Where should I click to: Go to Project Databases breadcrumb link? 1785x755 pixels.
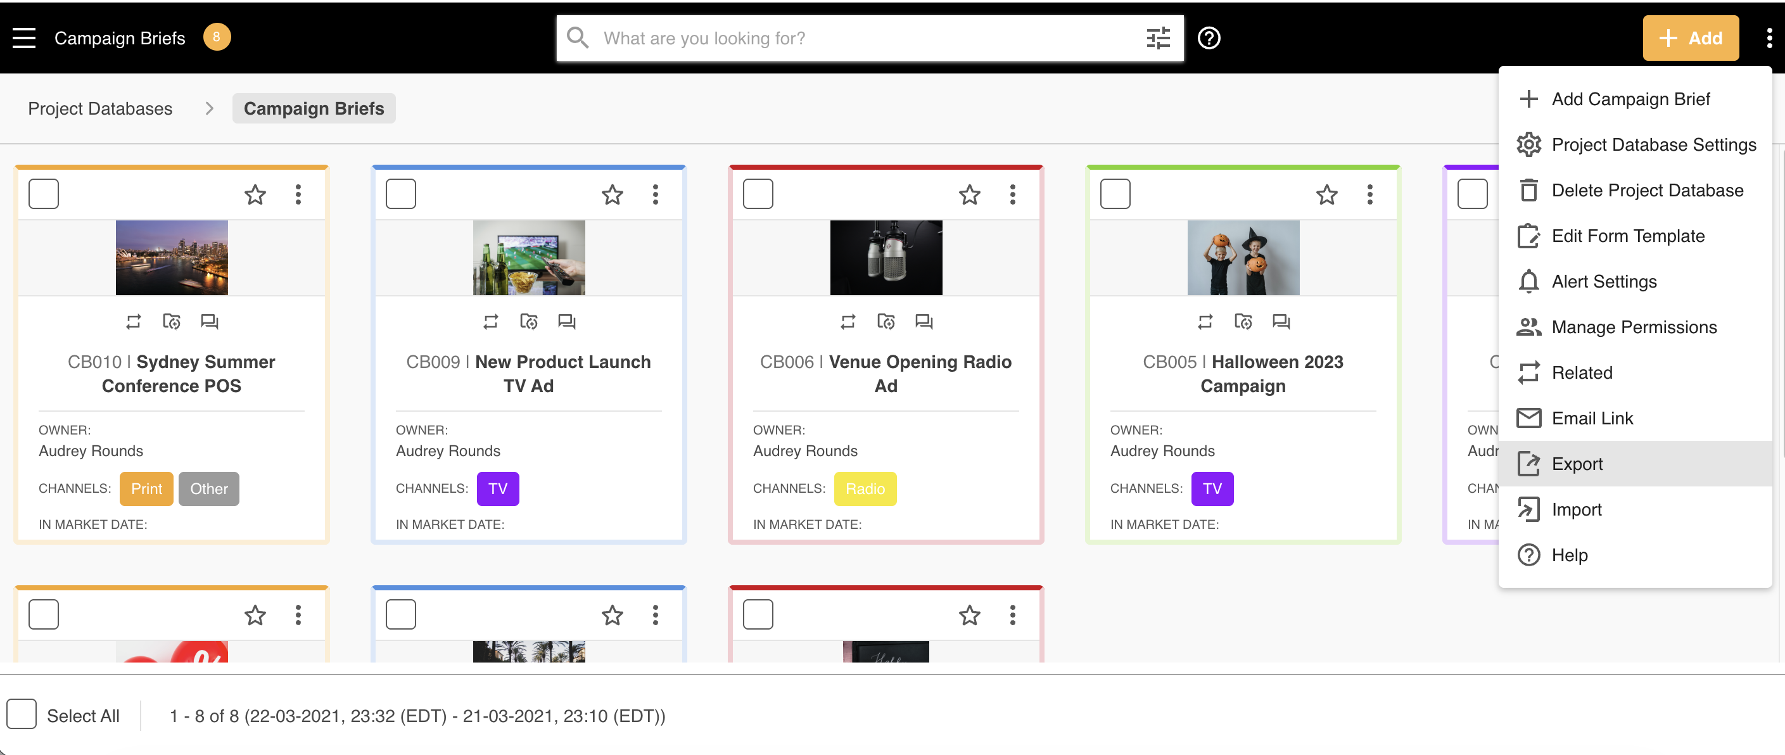point(100,109)
